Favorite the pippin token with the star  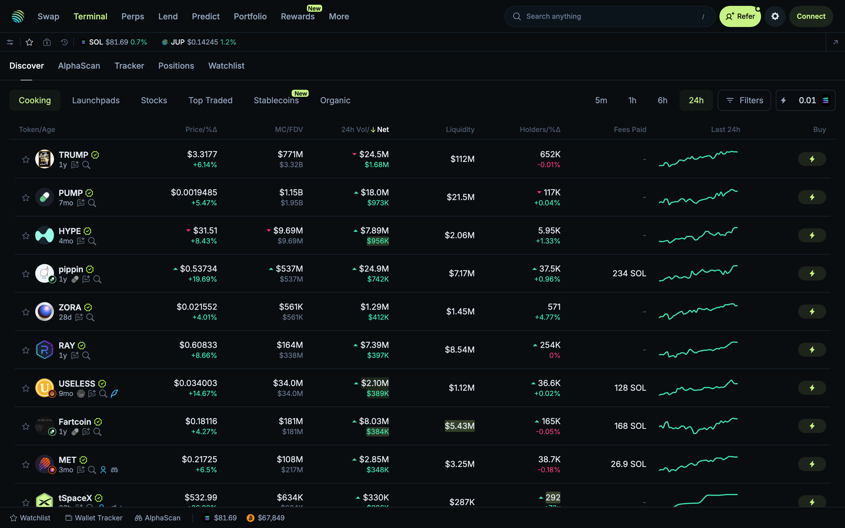(x=25, y=274)
